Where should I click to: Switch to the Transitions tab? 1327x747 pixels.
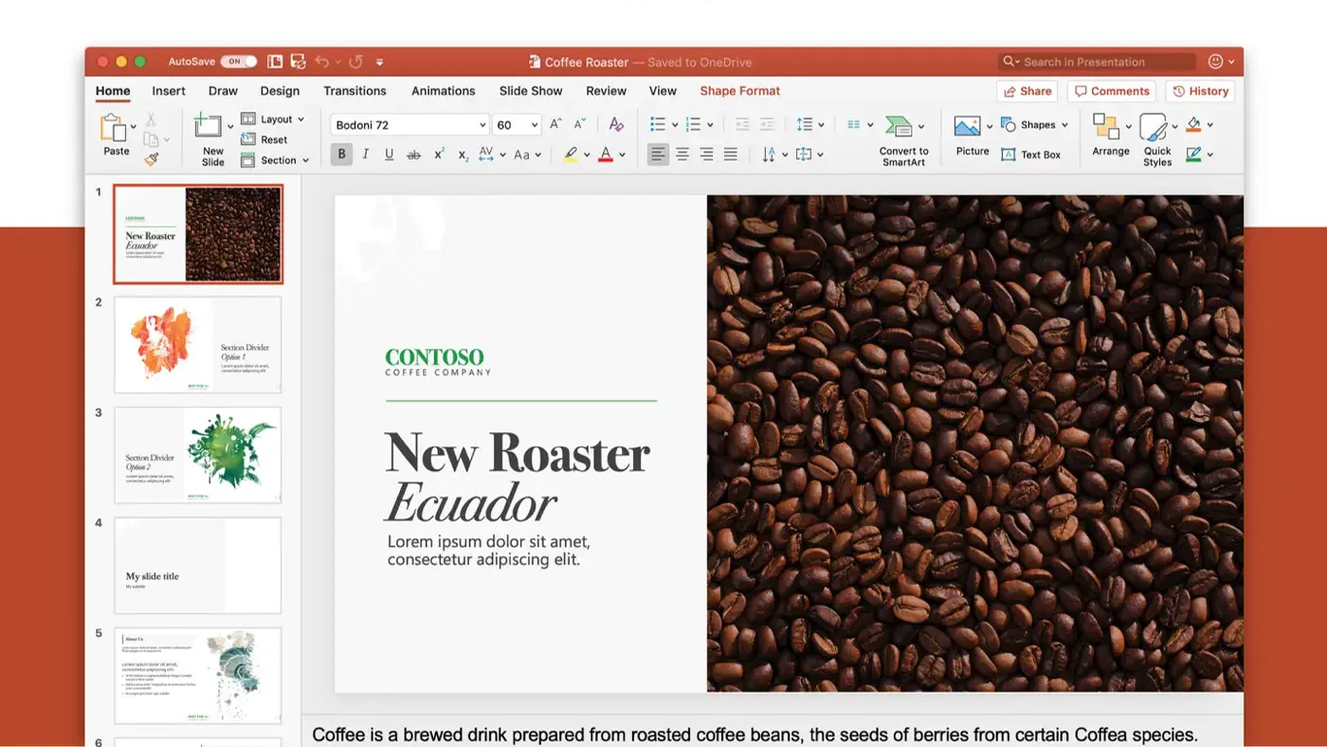coord(354,90)
